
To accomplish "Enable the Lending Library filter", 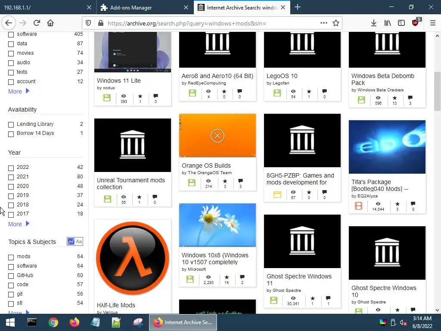I will click(x=11, y=125).
